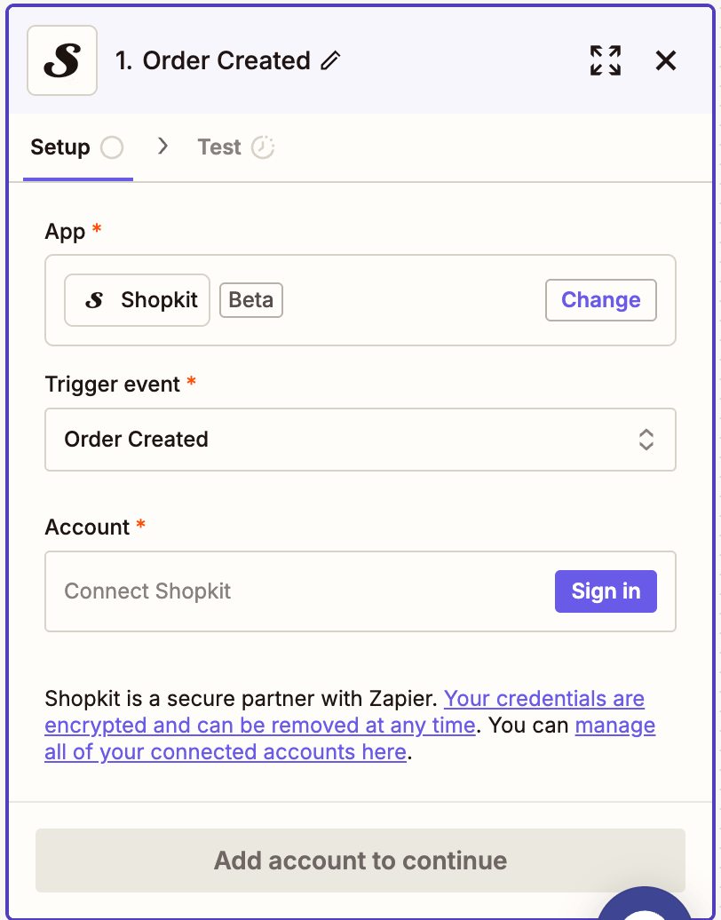Sign in to connect Shopkit
Viewport: 721px width, 920px height.
coord(606,591)
